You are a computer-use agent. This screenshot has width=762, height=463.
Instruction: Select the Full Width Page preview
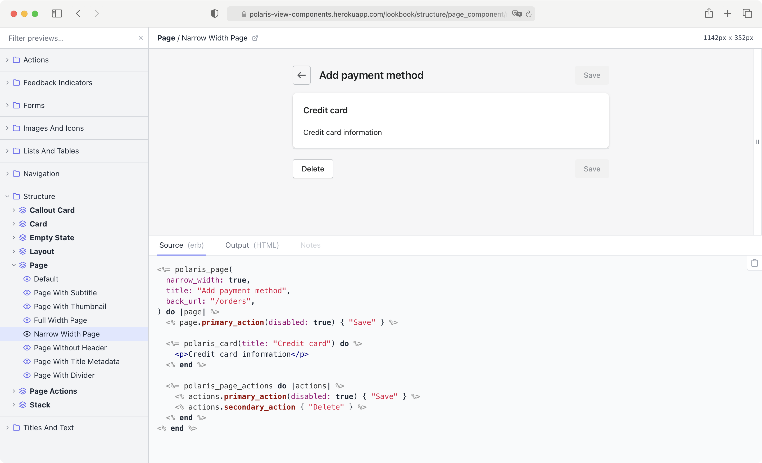click(60, 320)
